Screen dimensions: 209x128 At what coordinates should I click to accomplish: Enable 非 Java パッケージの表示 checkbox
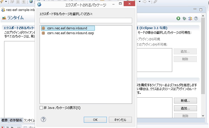coord(41,108)
